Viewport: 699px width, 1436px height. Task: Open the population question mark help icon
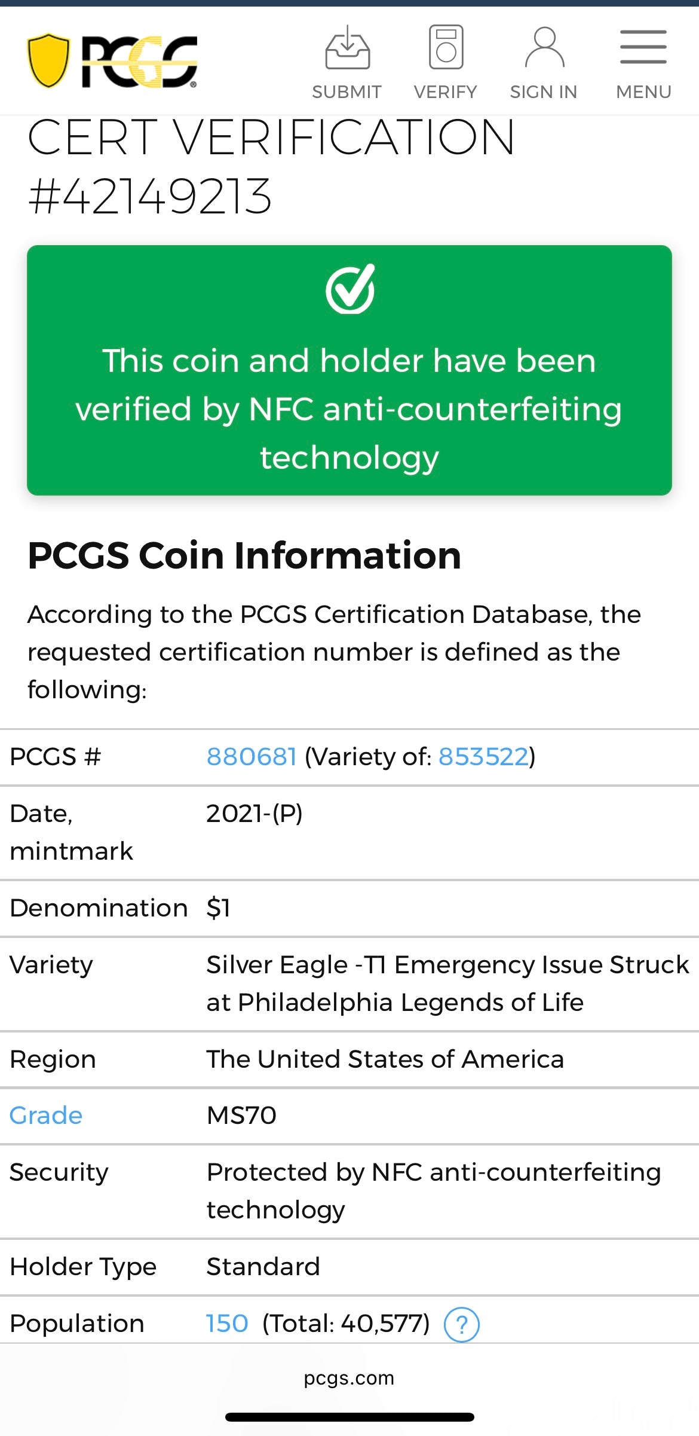click(x=464, y=1324)
